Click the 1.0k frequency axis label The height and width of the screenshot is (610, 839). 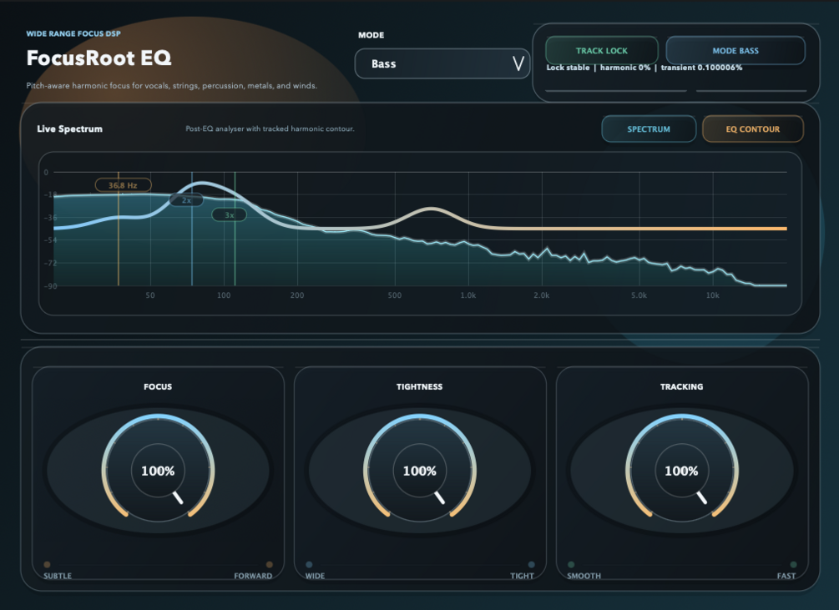[468, 295]
